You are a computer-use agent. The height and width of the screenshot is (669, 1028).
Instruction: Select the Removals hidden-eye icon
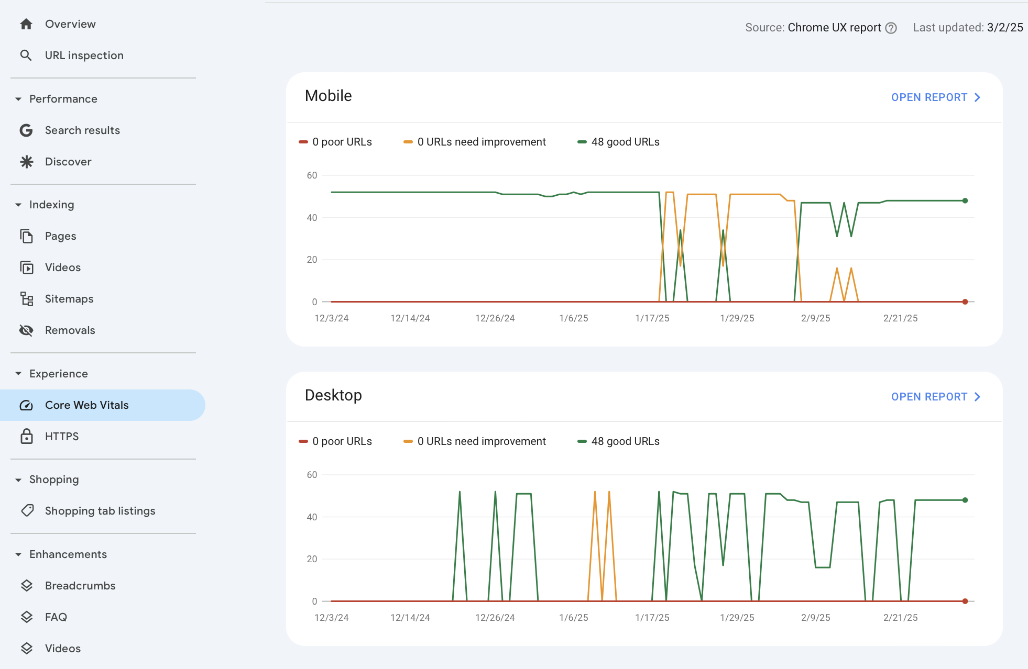pyautogui.click(x=26, y=330)
